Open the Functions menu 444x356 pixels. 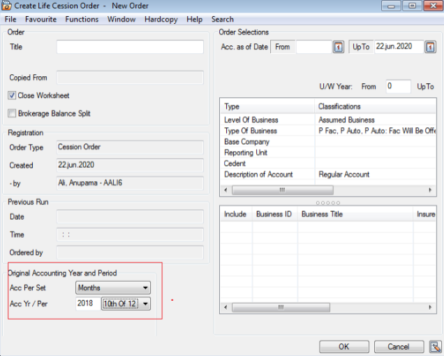point(82,20)
